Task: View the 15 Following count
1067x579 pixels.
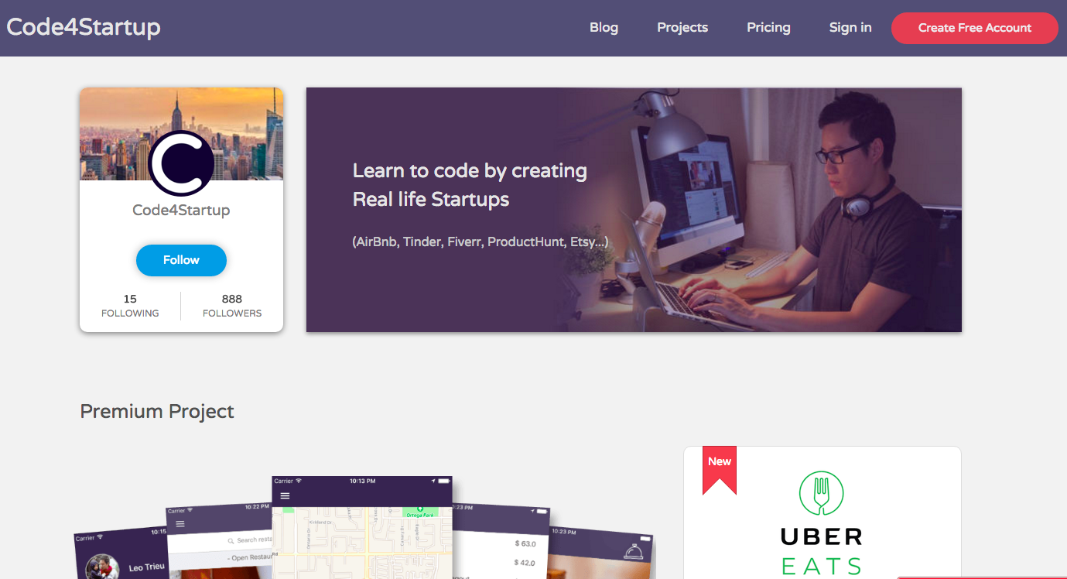Action: [130, 306]
